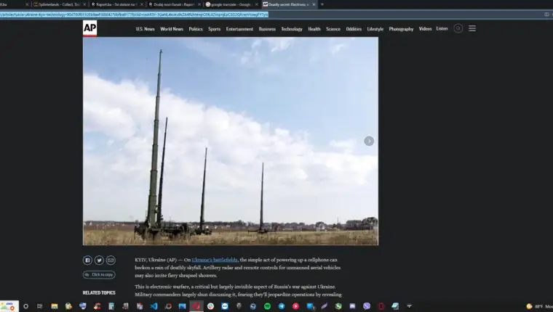The height and width of the screenshot is (312, 553).
Task: Switch to the google translate tab
Action: click(230, 4)
